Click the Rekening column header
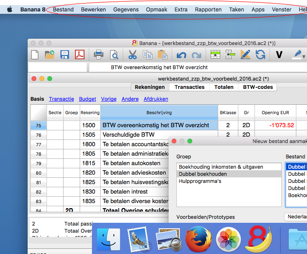307x254 pixels. pyautogui.click(x=90, y=113)
